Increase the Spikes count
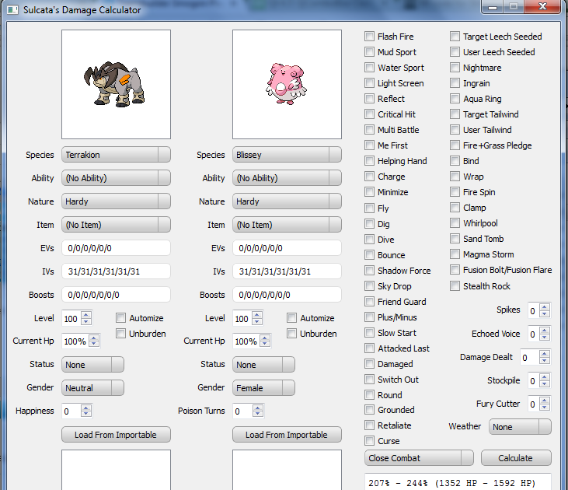Image resolution: width=568 pixels, height=490 pixels. point(545,307)
